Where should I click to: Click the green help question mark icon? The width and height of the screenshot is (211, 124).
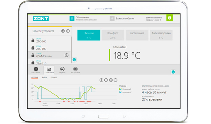[169, 18]
